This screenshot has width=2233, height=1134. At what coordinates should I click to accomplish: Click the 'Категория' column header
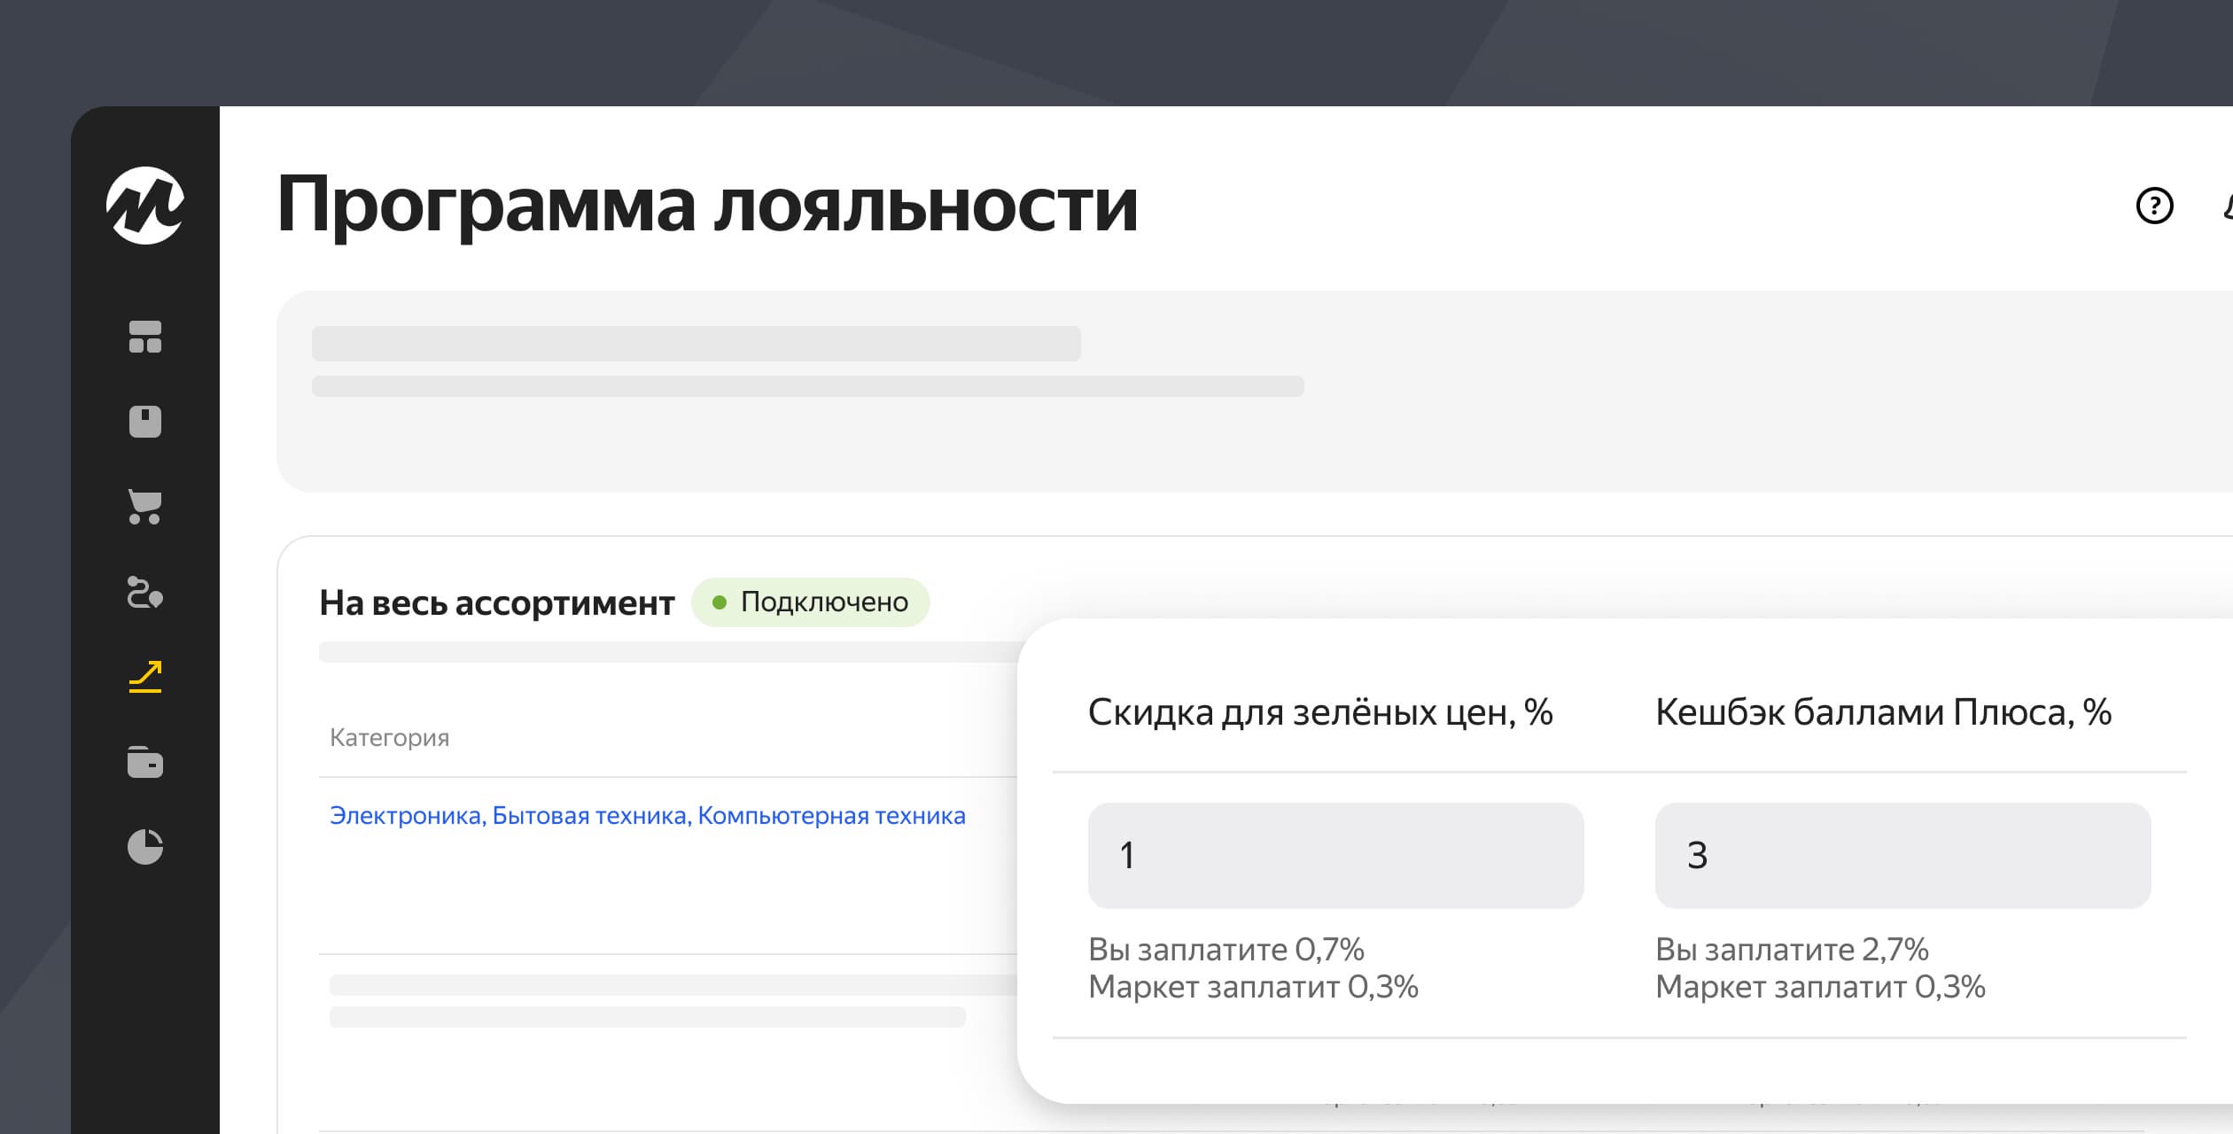389,737
